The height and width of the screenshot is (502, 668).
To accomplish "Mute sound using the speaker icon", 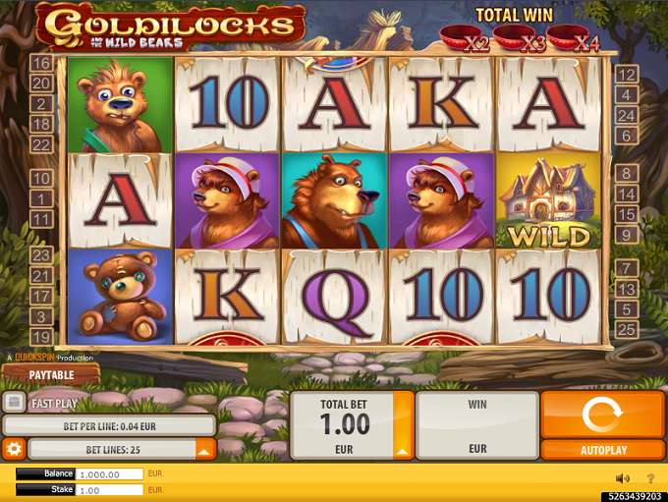I will point(623,478).
